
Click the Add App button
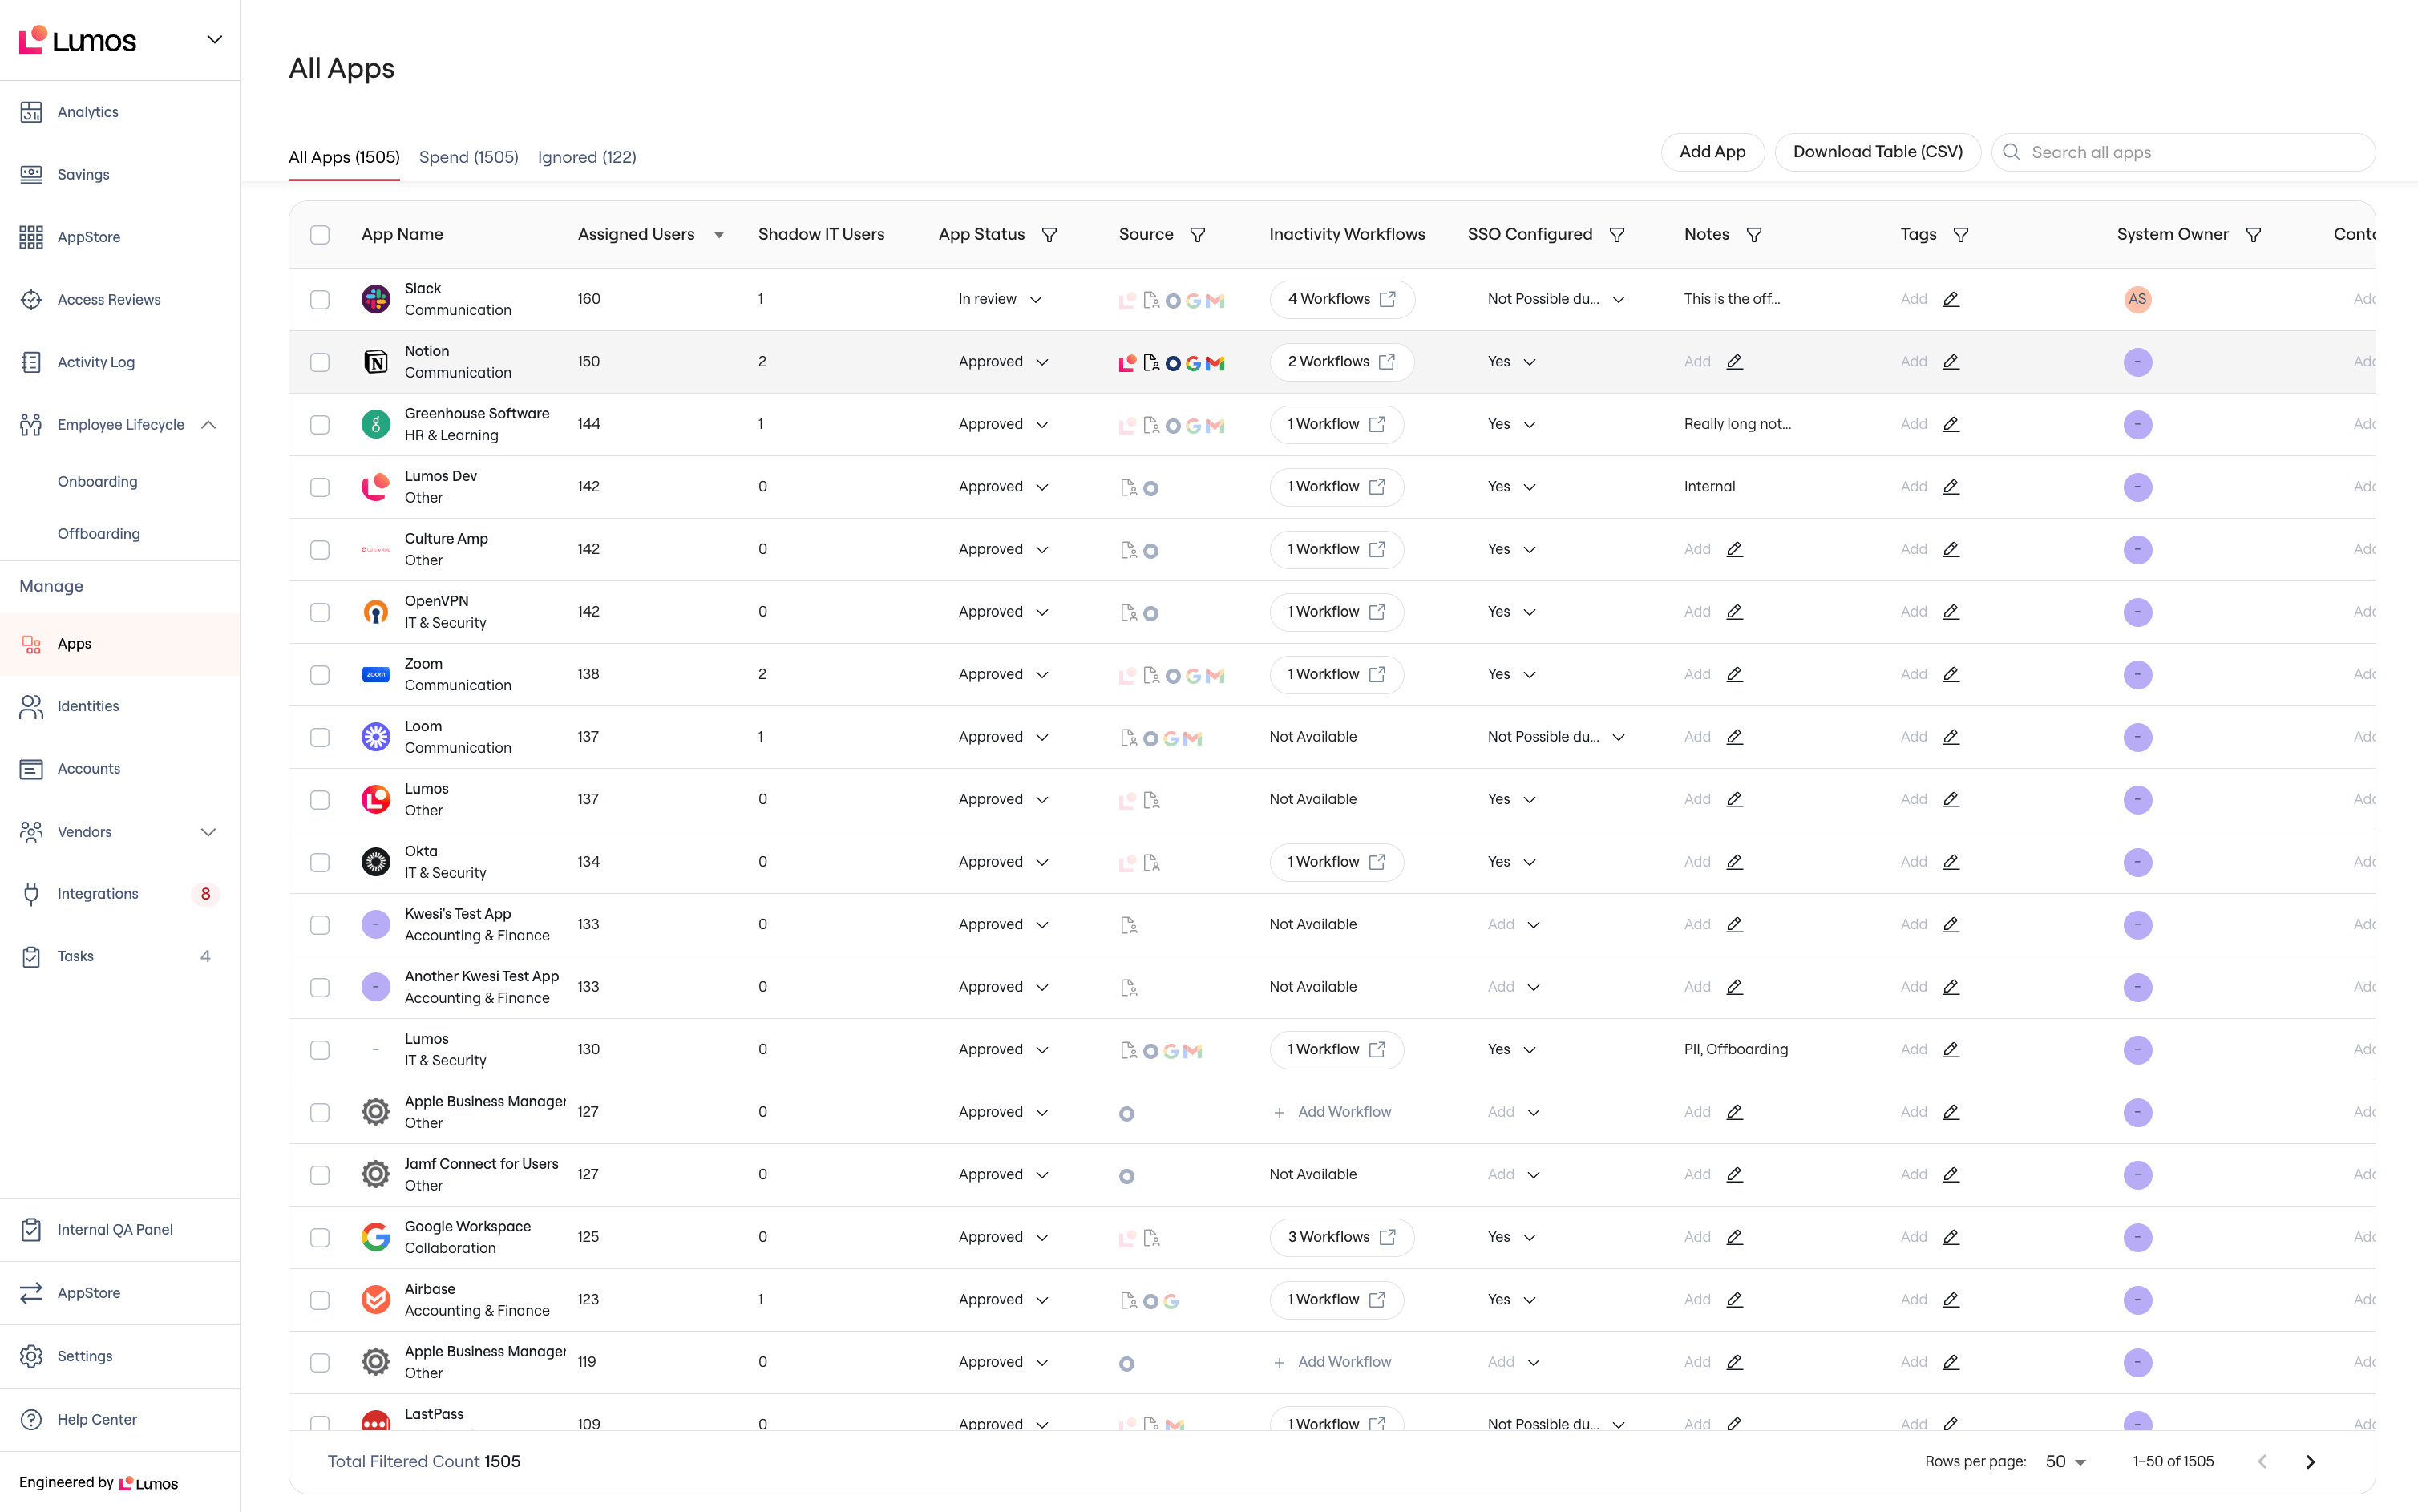[x=1712, y=152]
